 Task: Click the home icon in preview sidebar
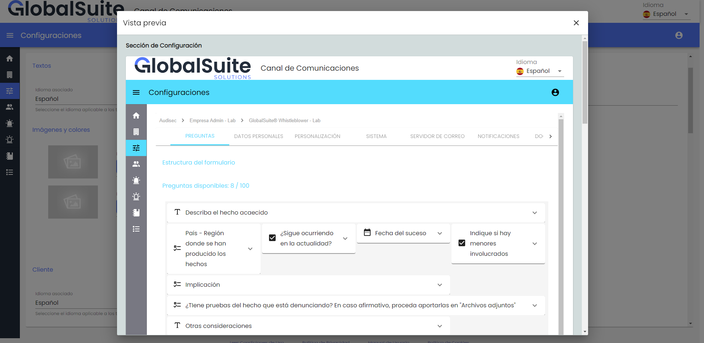(x=136, y=116)
